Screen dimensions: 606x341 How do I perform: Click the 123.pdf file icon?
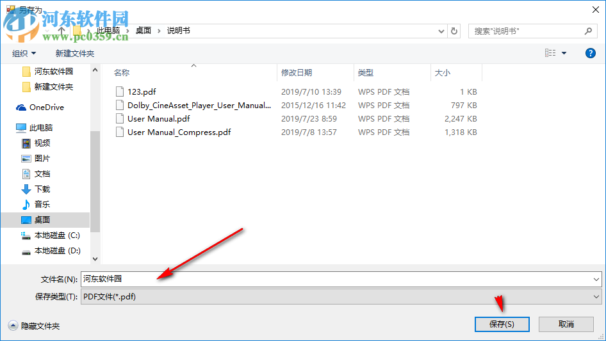click(x=120, y=91)
